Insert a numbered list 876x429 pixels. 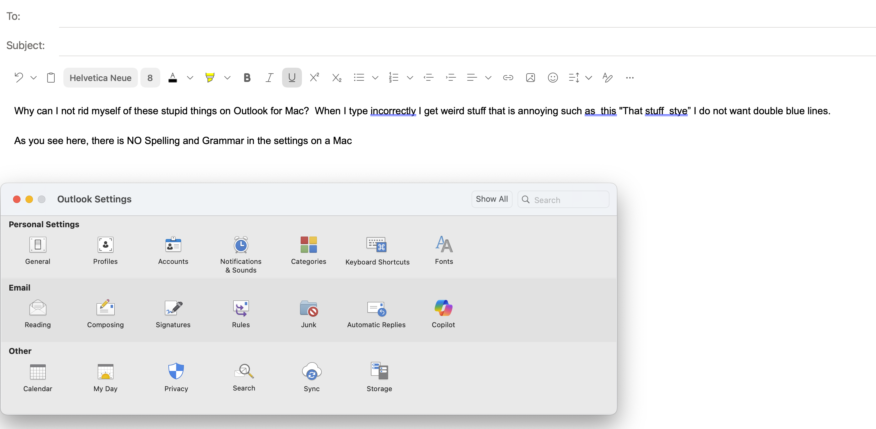(394, 78)
